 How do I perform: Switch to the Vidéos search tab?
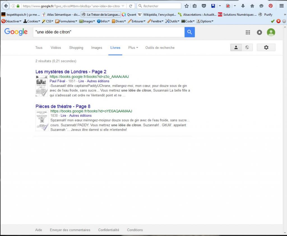(56, 48)
